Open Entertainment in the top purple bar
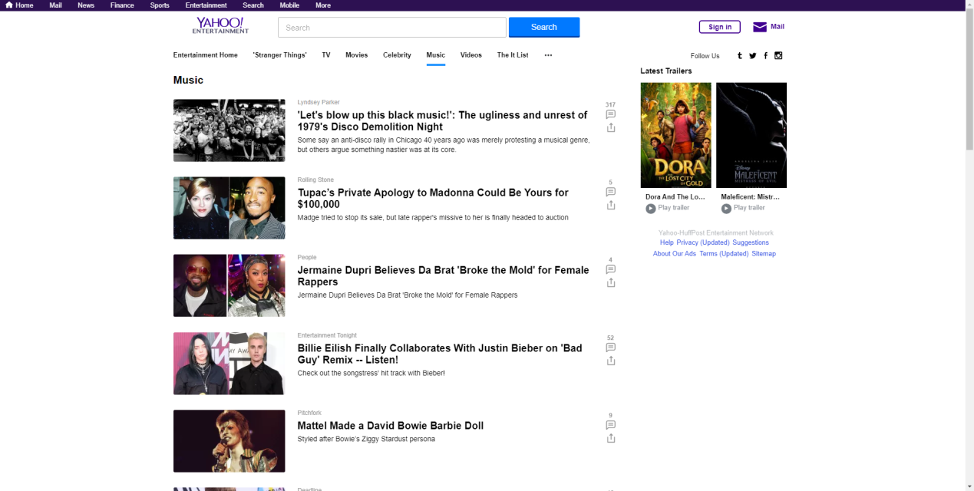Screen dimensions: 974x491 (206, 5)
